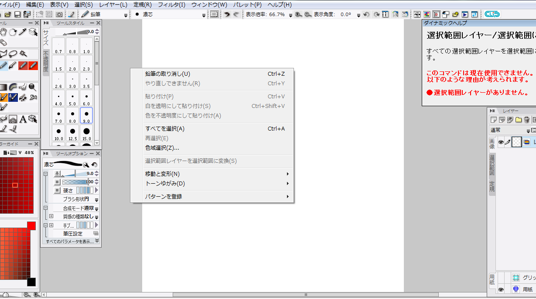Pick the 5.0 brush size preset

coord(72,98)
